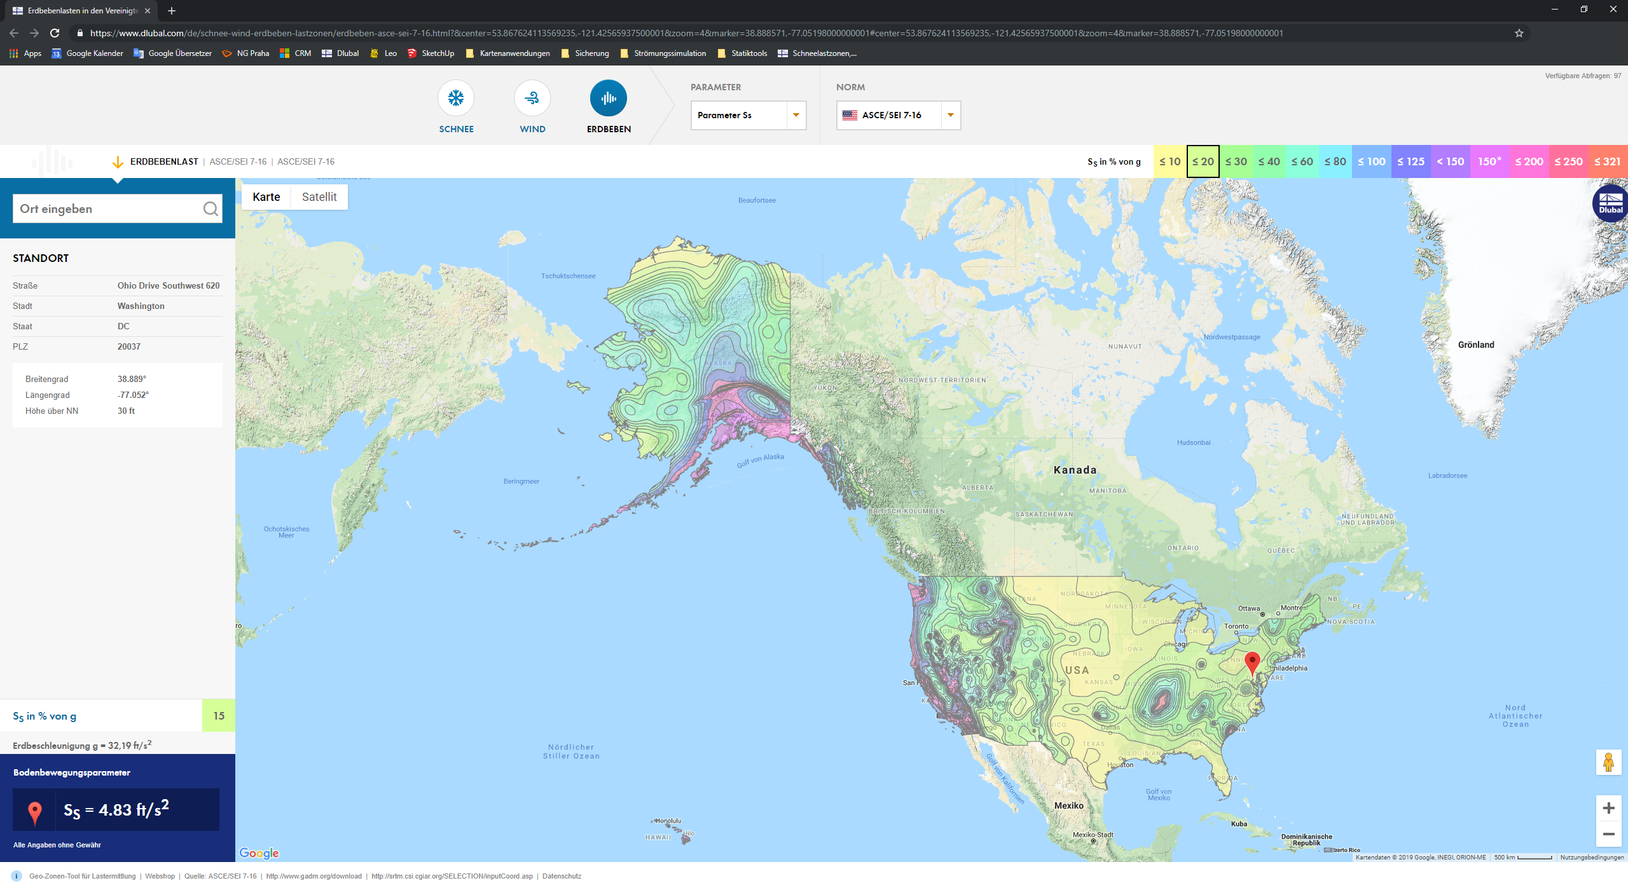
Task: Open the Statiktools bookmark folder
Action: pyautogui.click(x=742, y=53)
